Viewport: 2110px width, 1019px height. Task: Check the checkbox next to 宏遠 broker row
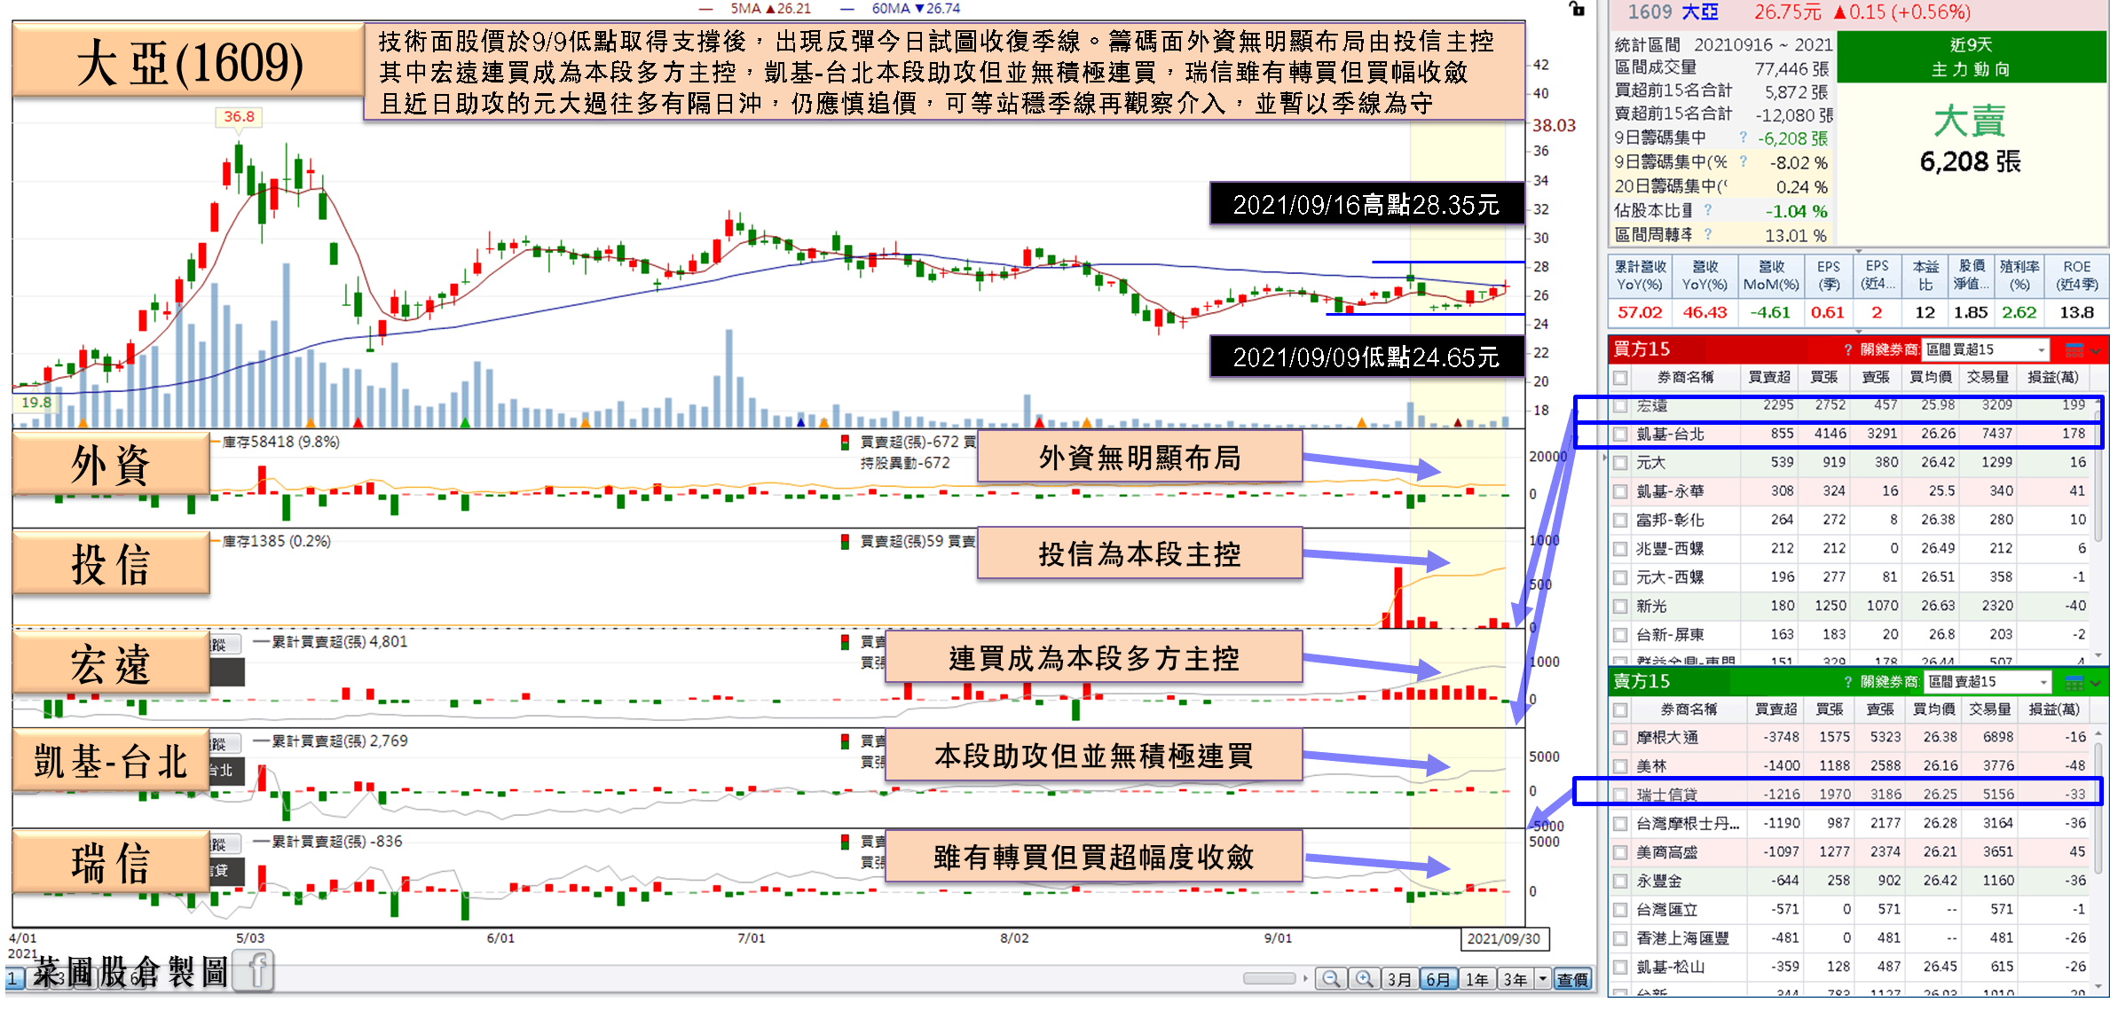1620,404
